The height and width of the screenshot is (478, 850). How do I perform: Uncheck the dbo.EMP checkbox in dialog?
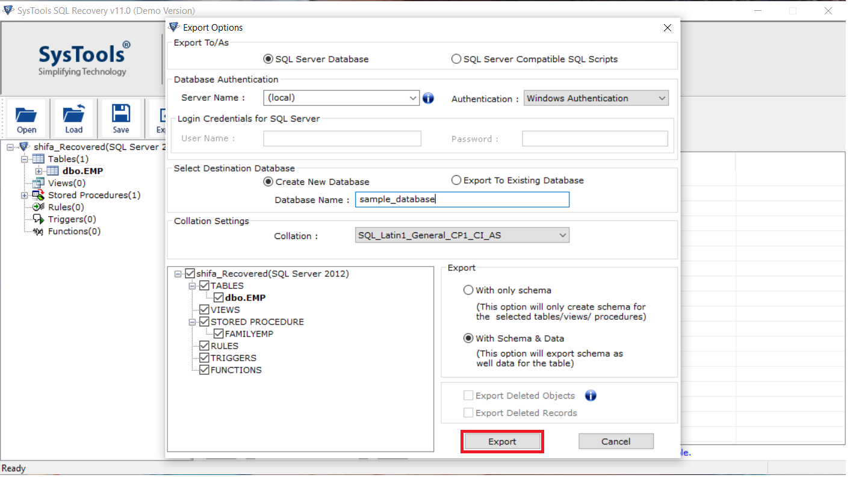(219, 298)
